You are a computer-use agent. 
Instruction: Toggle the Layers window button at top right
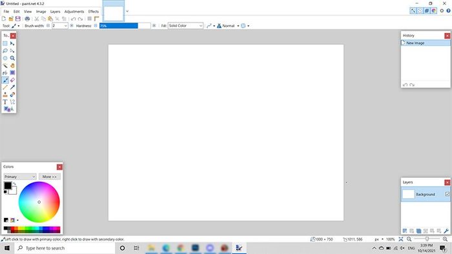(427, 11)
